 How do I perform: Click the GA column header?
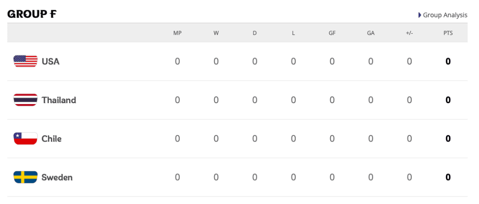[370, 33]
